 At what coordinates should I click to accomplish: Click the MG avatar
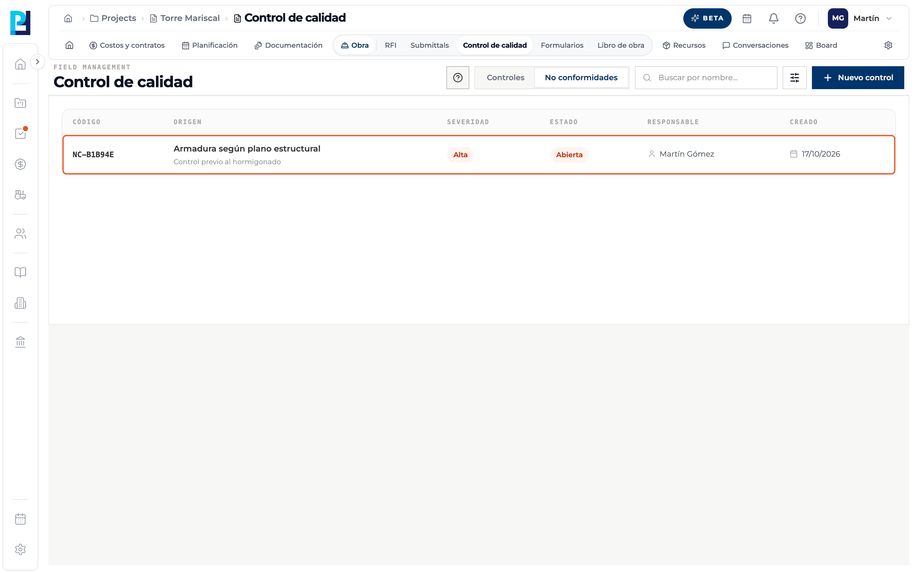pyautogui.click(x=838, y=18)
